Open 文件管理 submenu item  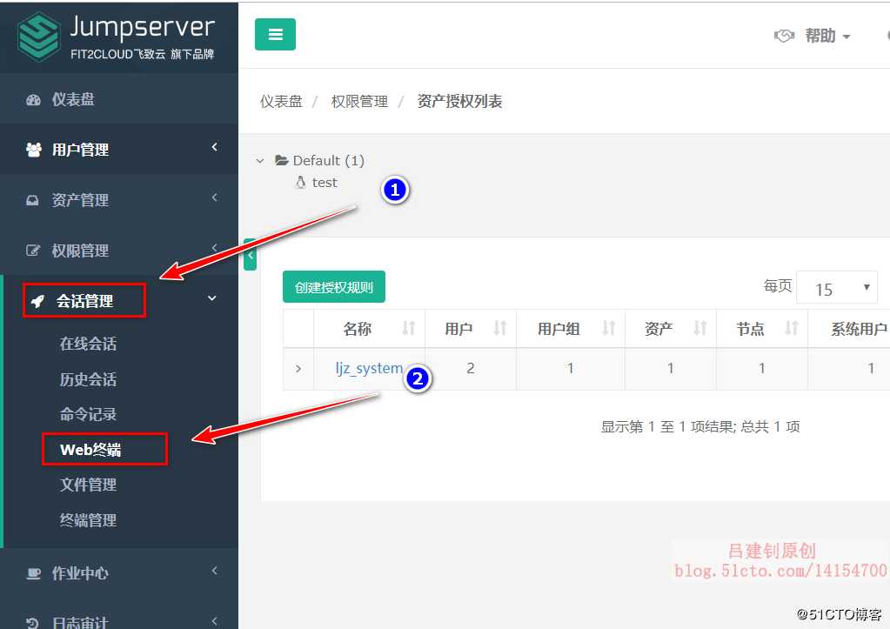88,485
